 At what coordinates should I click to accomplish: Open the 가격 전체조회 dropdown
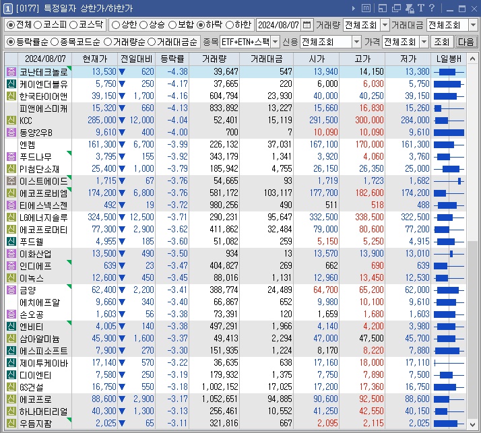[x=424, y=42]
